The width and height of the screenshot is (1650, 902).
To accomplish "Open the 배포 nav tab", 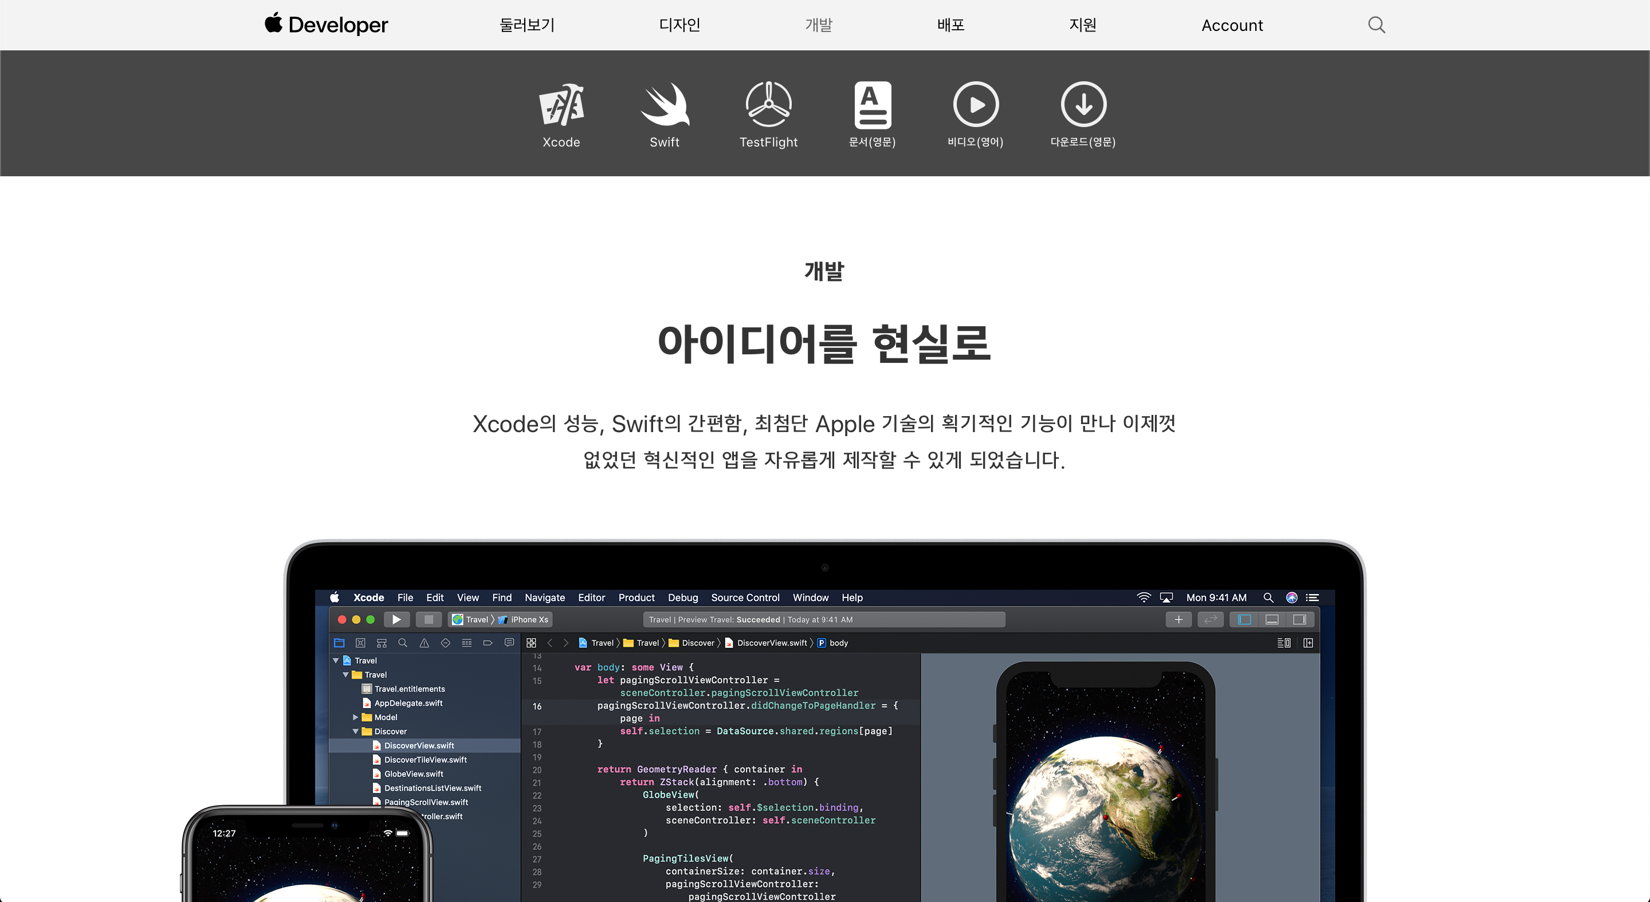I will 950,25.
